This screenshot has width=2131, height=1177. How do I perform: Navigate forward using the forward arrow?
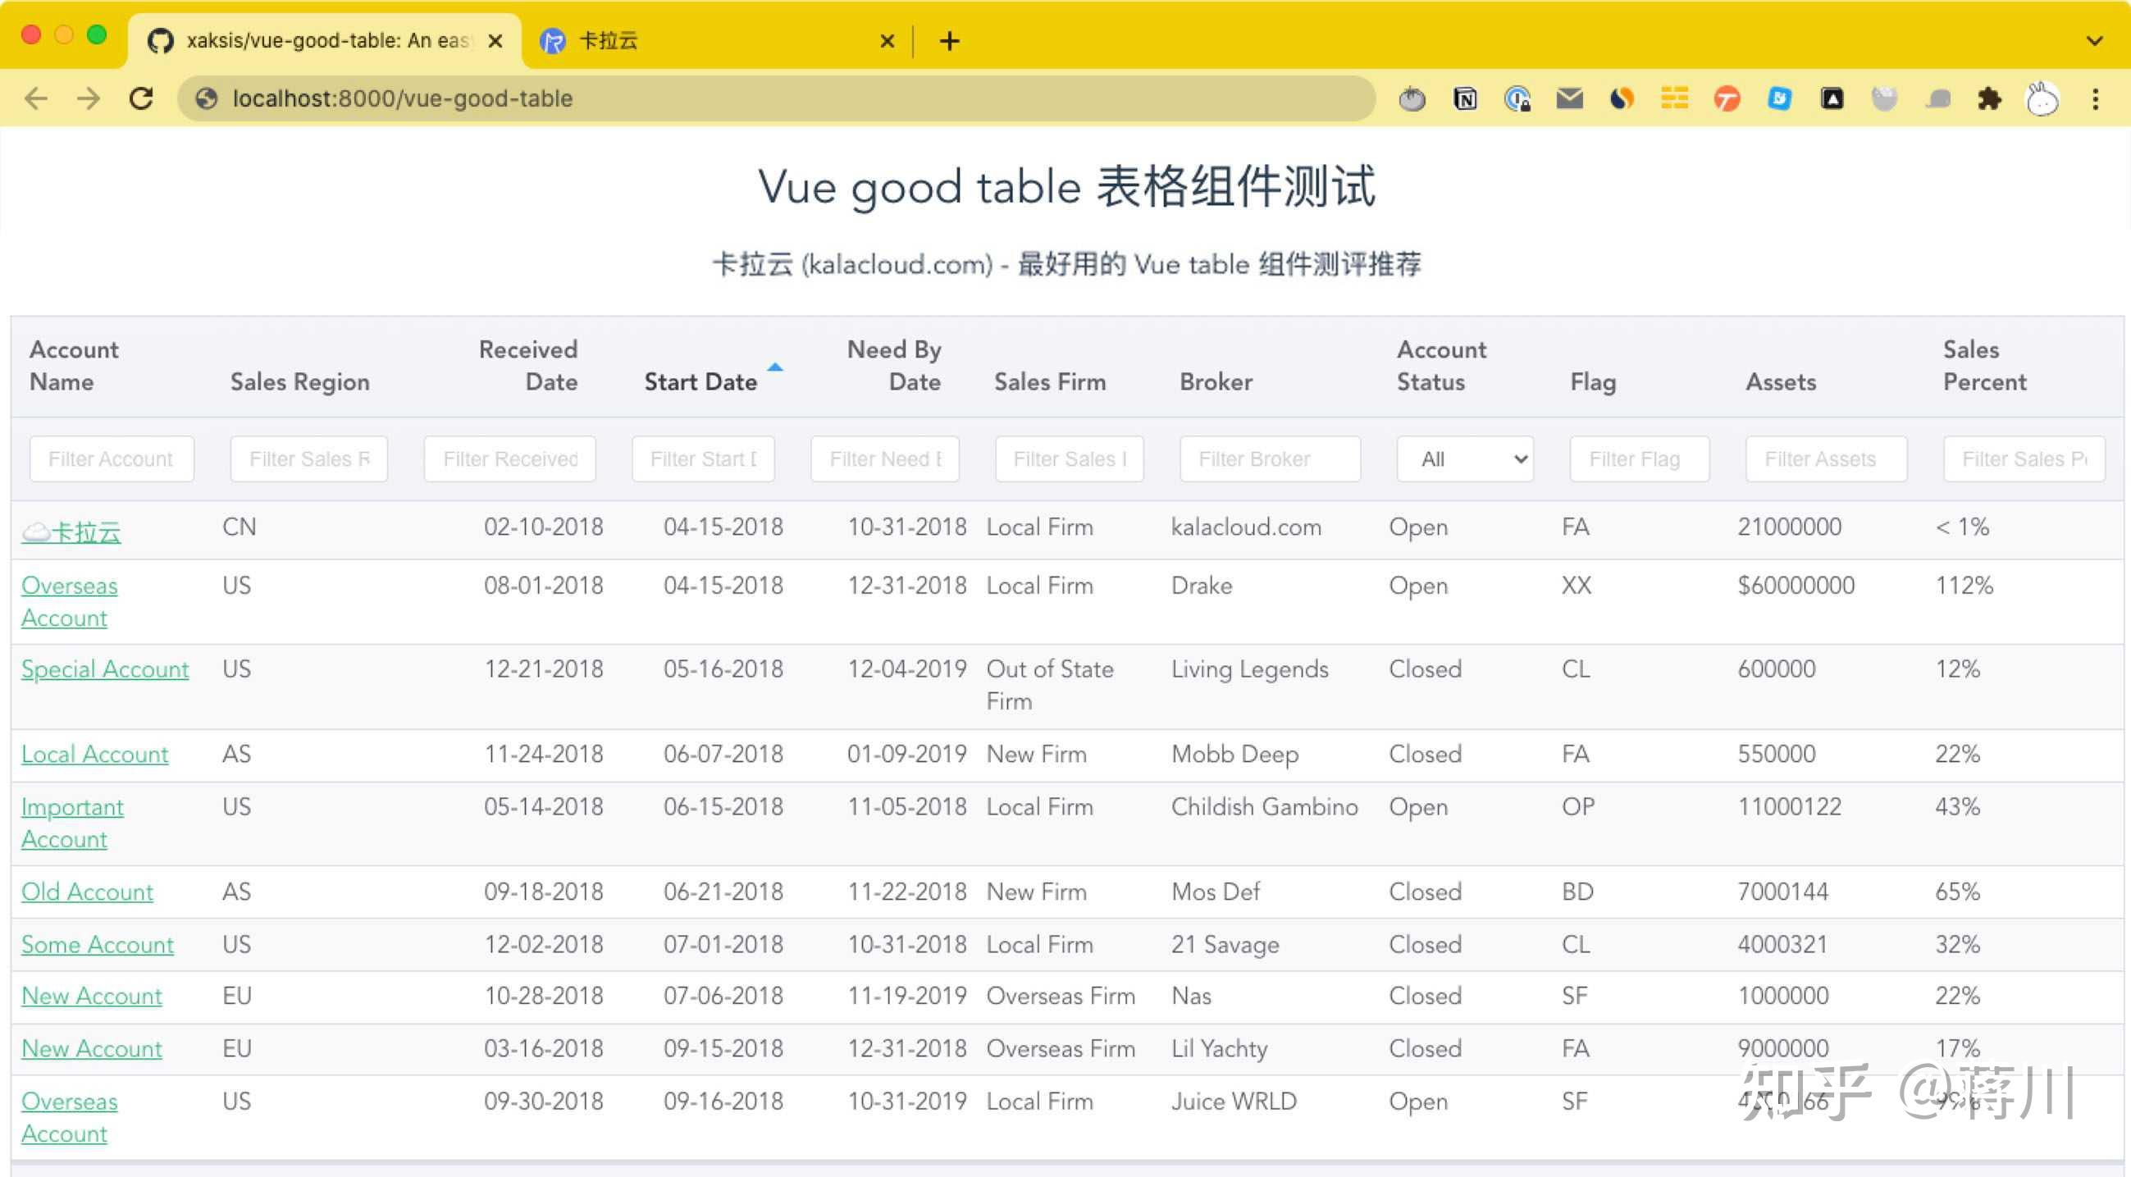(x=89, y=98)
